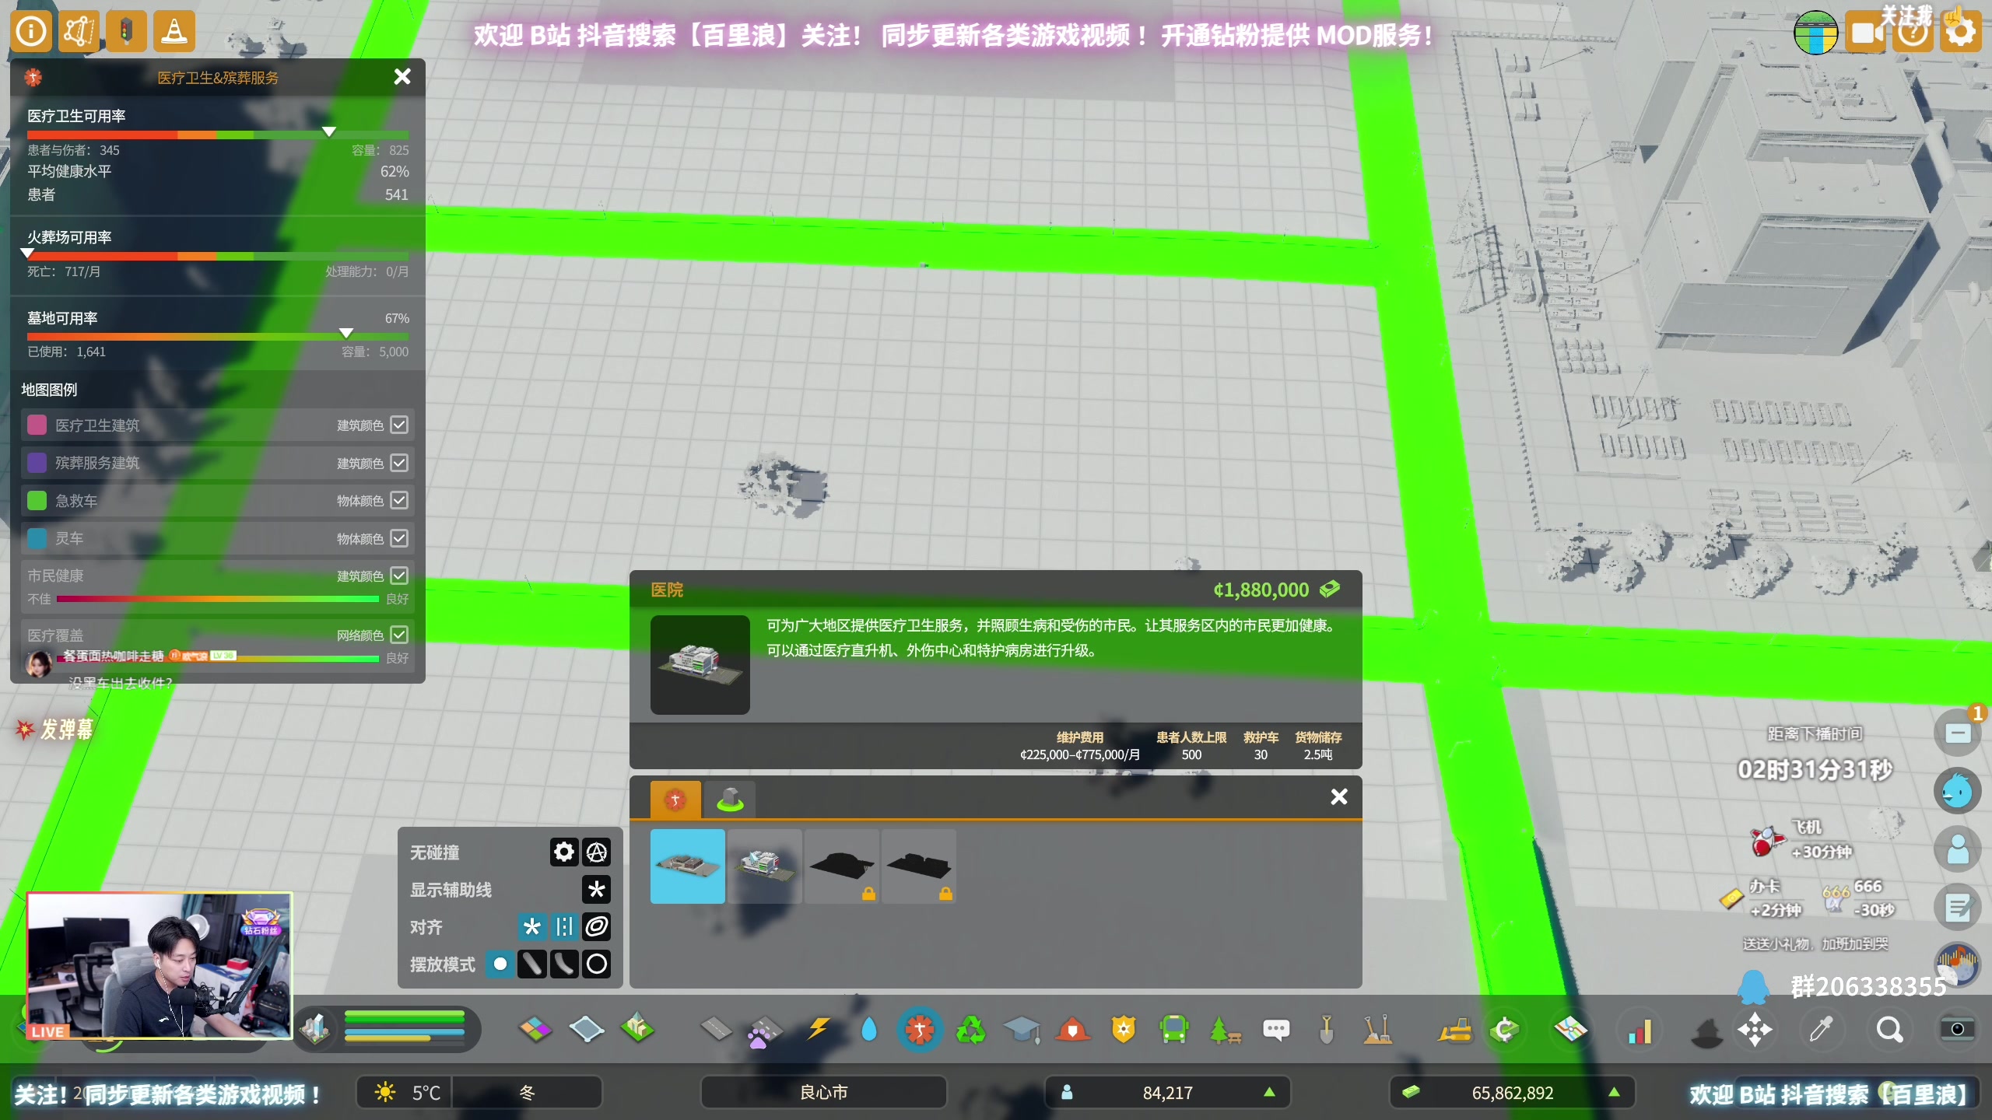
Task: Select the Garbage Management recycle icon
Action: (x=970, y=1030)
